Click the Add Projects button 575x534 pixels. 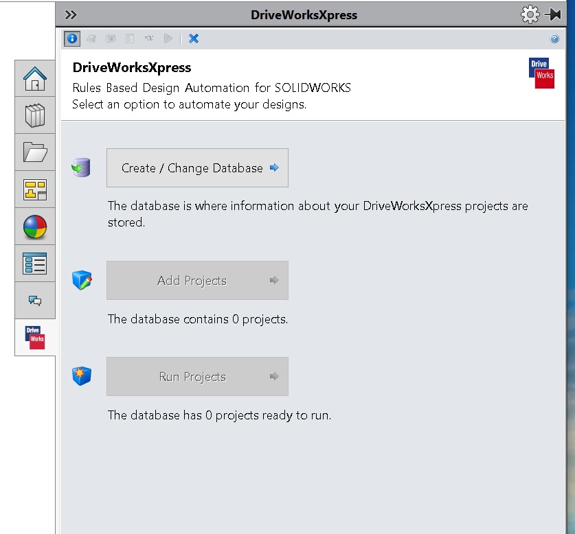click(x=197, y=280)
